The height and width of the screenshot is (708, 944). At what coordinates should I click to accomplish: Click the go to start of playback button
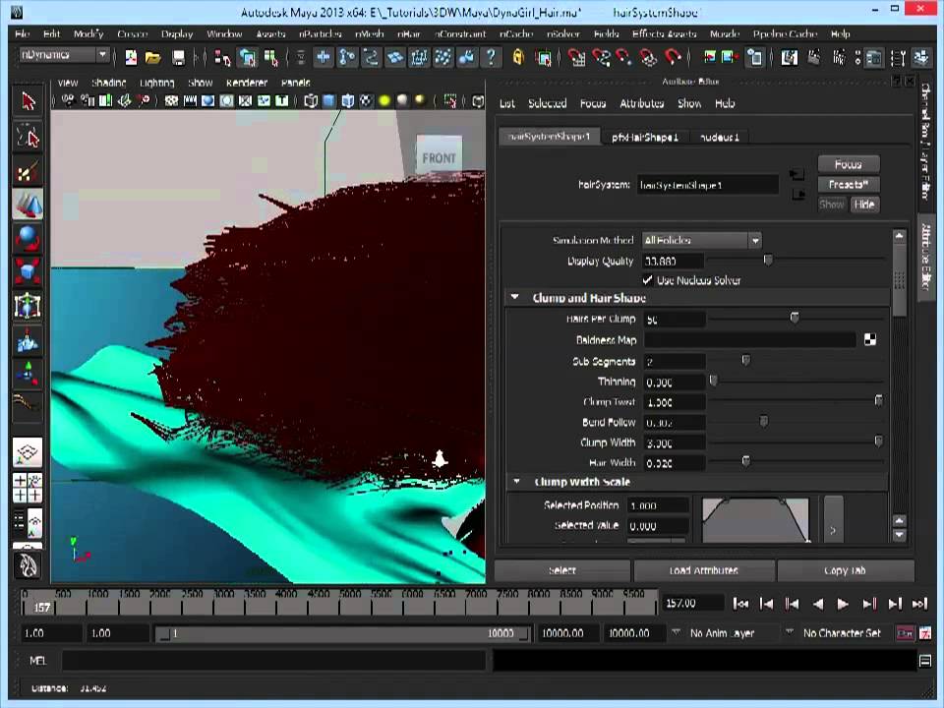coord(740,603)
